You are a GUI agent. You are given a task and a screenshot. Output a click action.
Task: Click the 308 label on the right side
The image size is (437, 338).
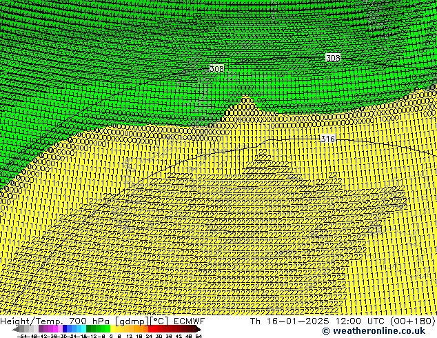tap(333, 58)
